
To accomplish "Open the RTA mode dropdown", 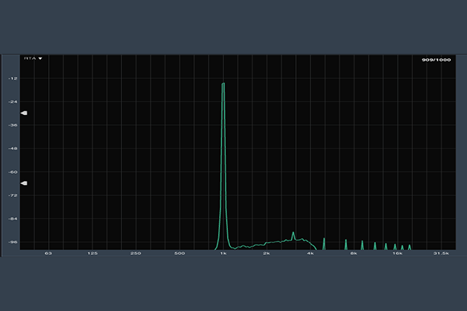I will [x=33, y=58].
